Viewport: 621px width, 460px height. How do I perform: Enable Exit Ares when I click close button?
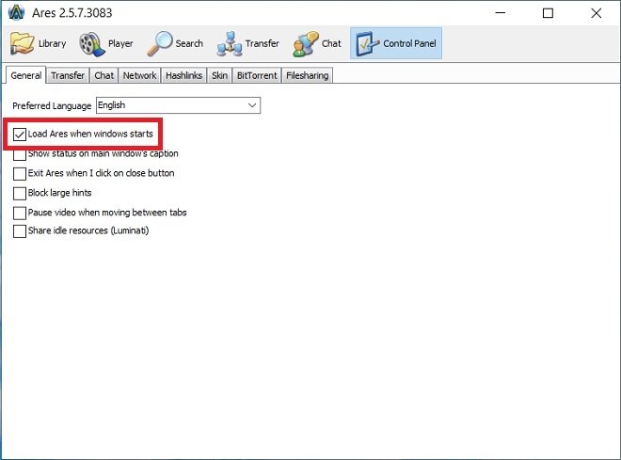[20, 173]
